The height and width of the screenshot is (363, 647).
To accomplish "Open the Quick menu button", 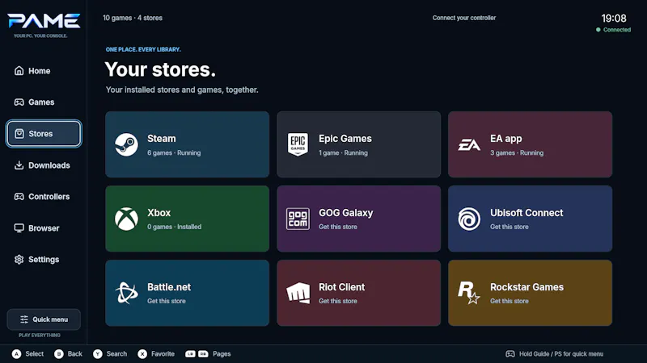I will pos(44,319).
